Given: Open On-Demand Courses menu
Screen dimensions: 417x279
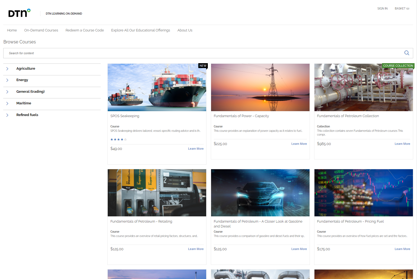Looking at the screenshot, I should pos(41,30).
